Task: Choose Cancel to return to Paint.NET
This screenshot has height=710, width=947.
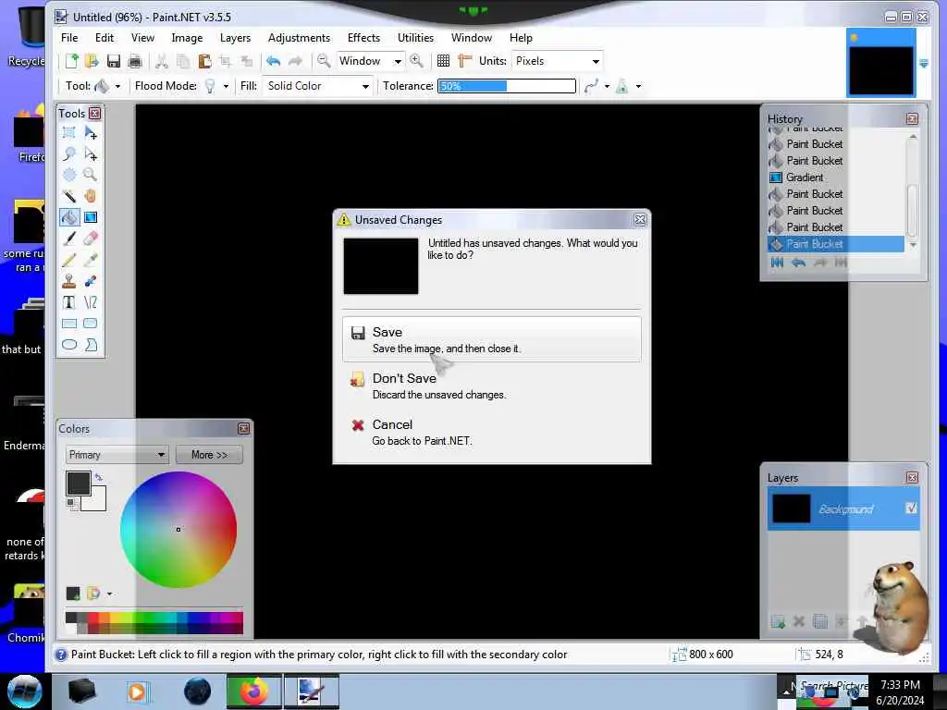Action: (x=492, y=432)
